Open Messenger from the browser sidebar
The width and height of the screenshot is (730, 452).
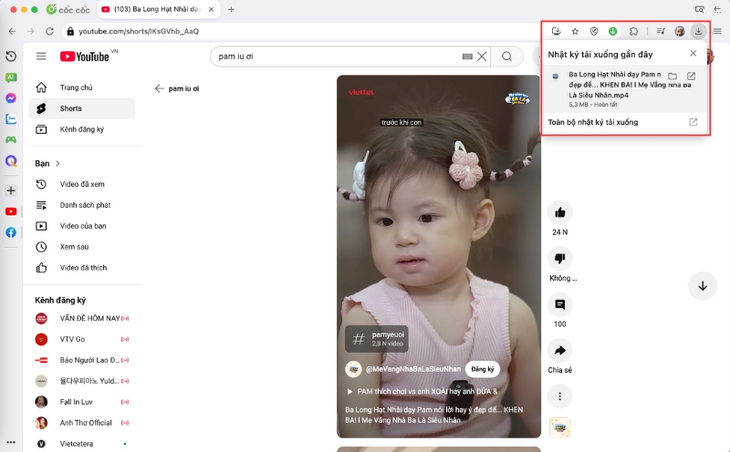pyautogui.click(x=11, y=98)
